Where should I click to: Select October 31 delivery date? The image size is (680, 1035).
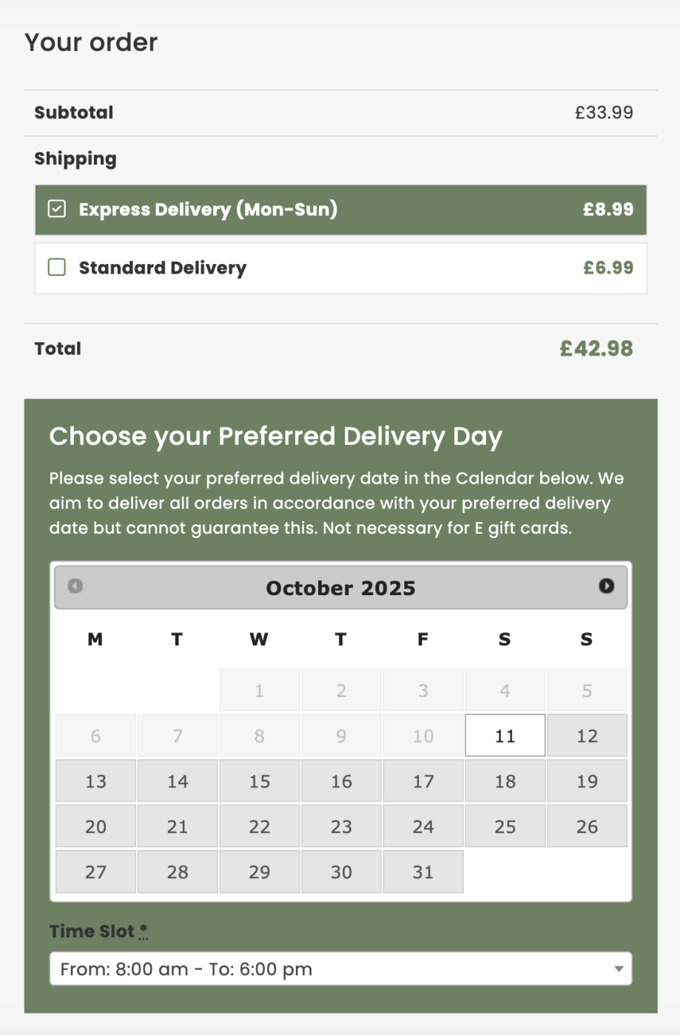[x=423, y=872]
